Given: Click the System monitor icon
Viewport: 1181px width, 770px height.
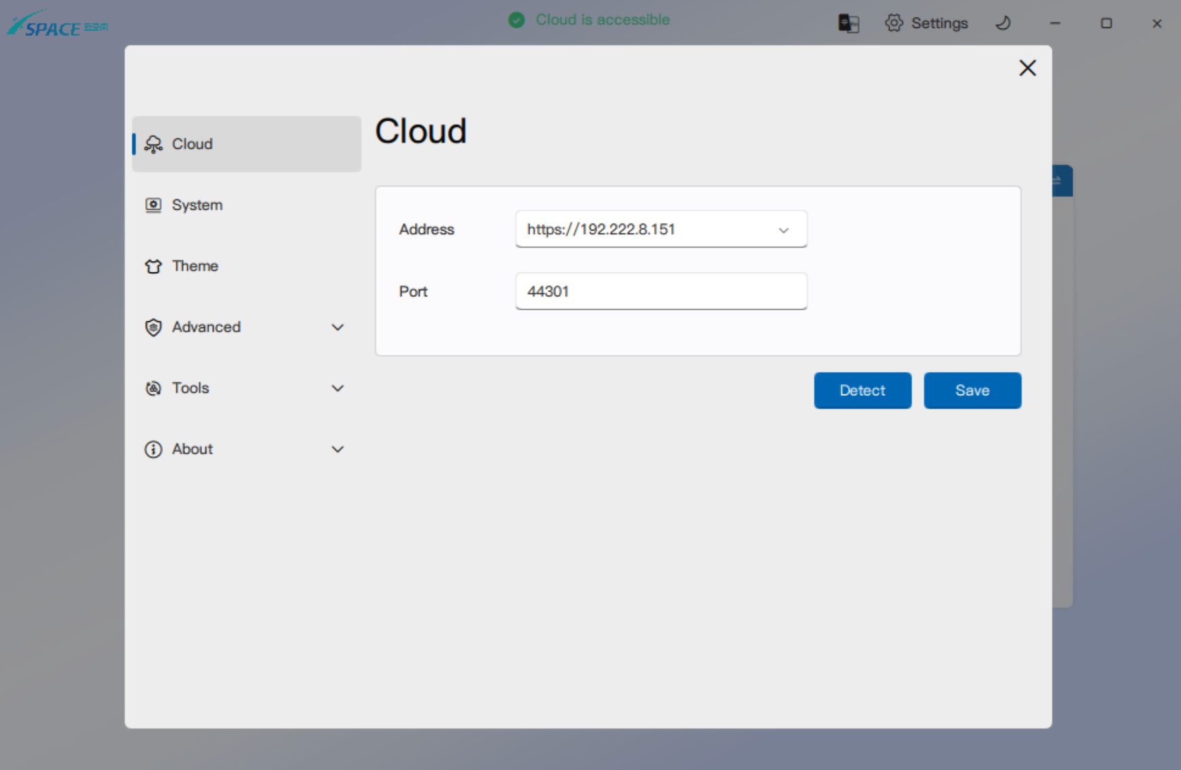Looking at the screenshot, I should tap(153, 205).
